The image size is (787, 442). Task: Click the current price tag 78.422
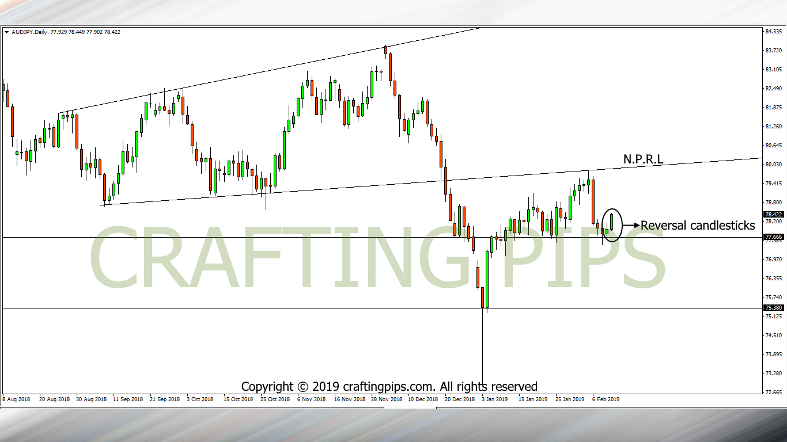(x=773, y=215)
